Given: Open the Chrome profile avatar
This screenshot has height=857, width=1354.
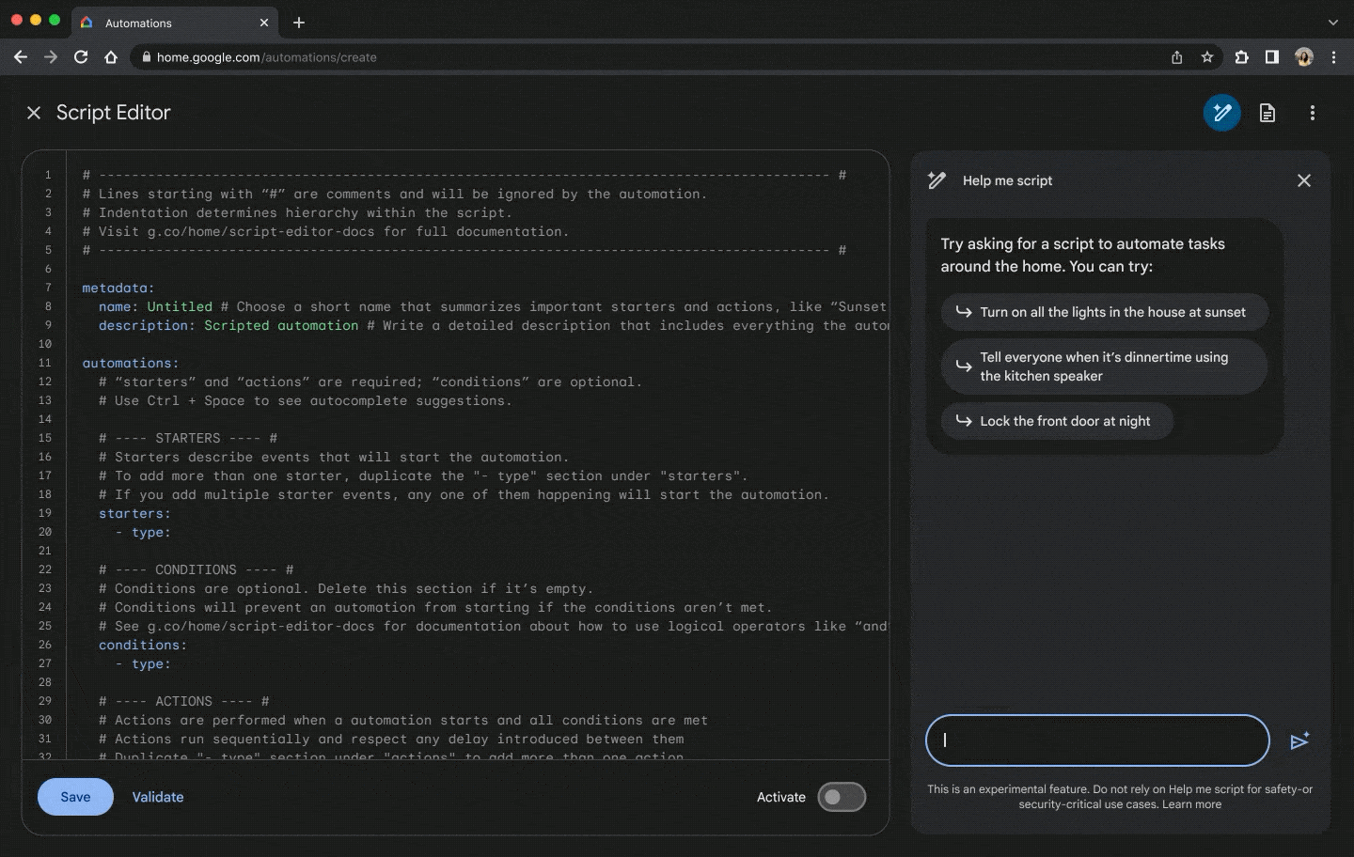Looking at the screenshot, I should 1304,57.
